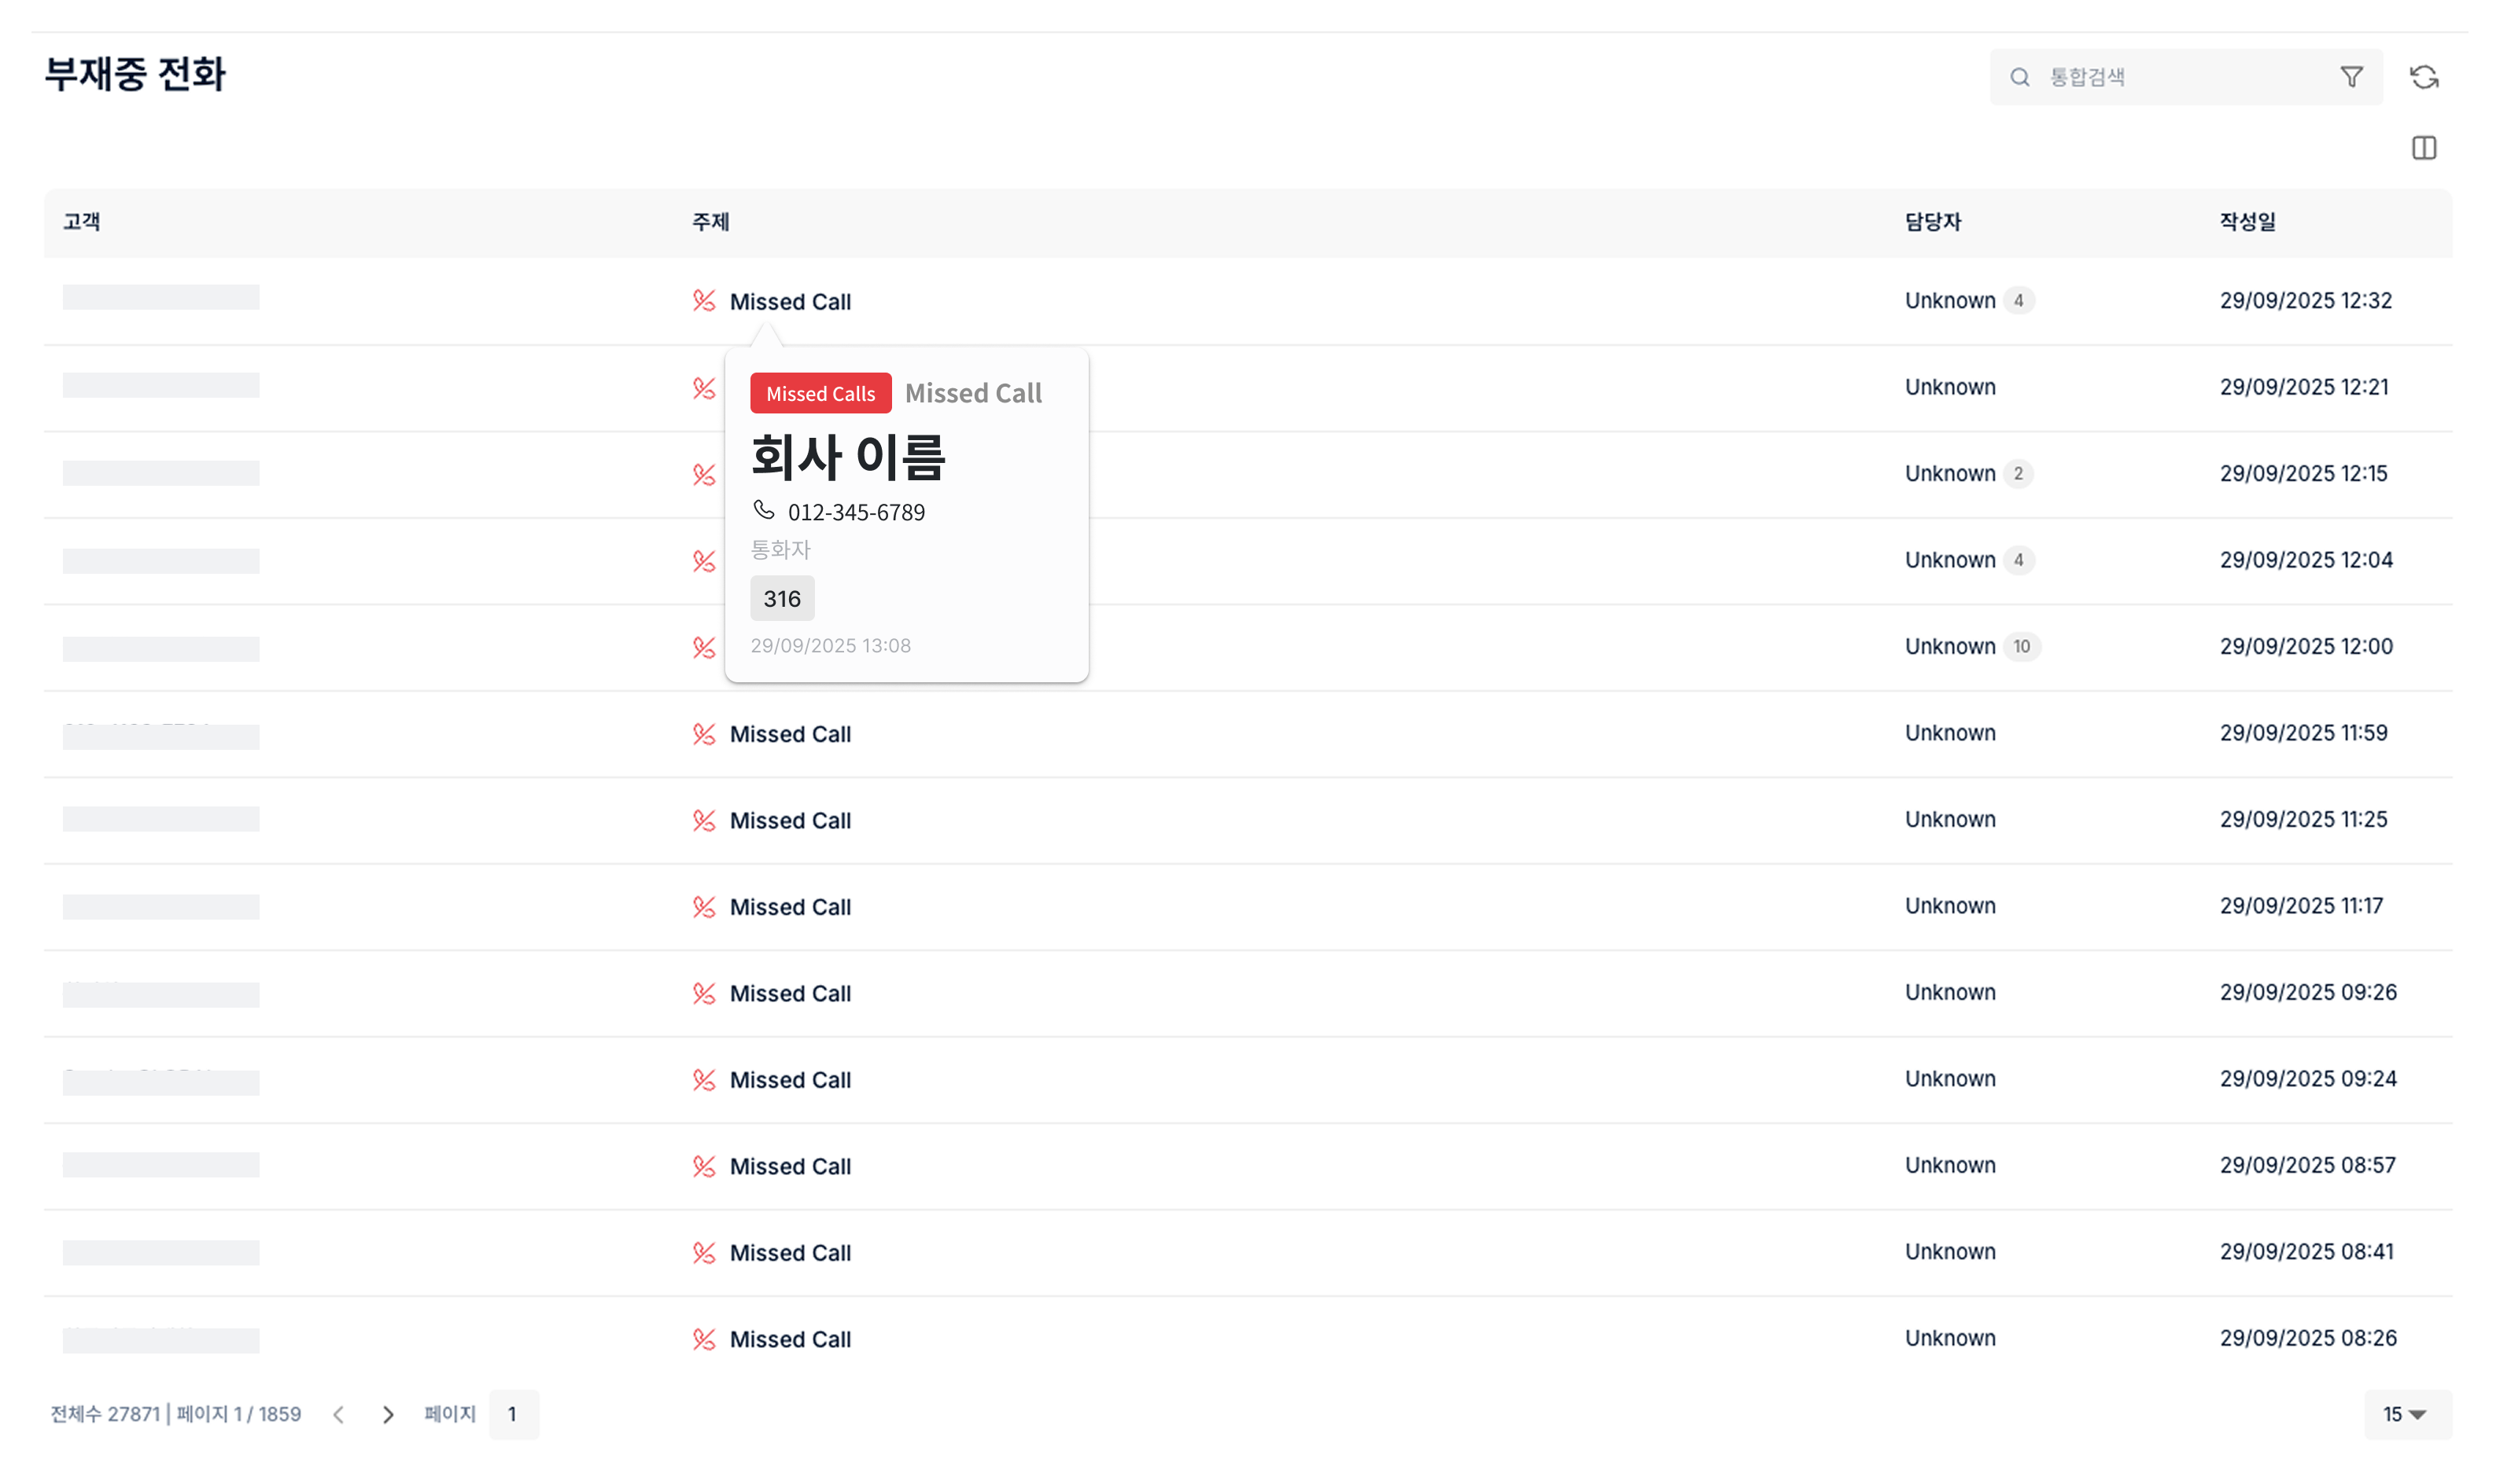This screenshot has width=2500, height=1484.
Task: Click the red Missed Calls tag
Action: click(x=820, y=393)
